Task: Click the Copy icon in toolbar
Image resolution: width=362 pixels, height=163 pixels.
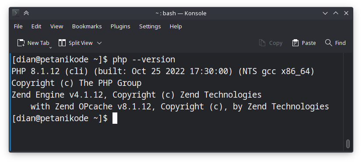Action: [262, 43]
